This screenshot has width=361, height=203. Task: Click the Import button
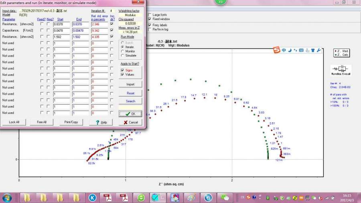point(130,85)
